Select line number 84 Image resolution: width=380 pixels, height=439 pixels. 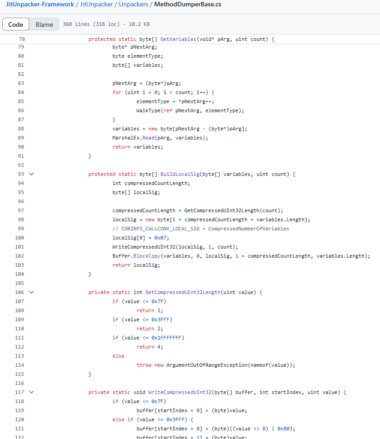(x=21, y=92)
